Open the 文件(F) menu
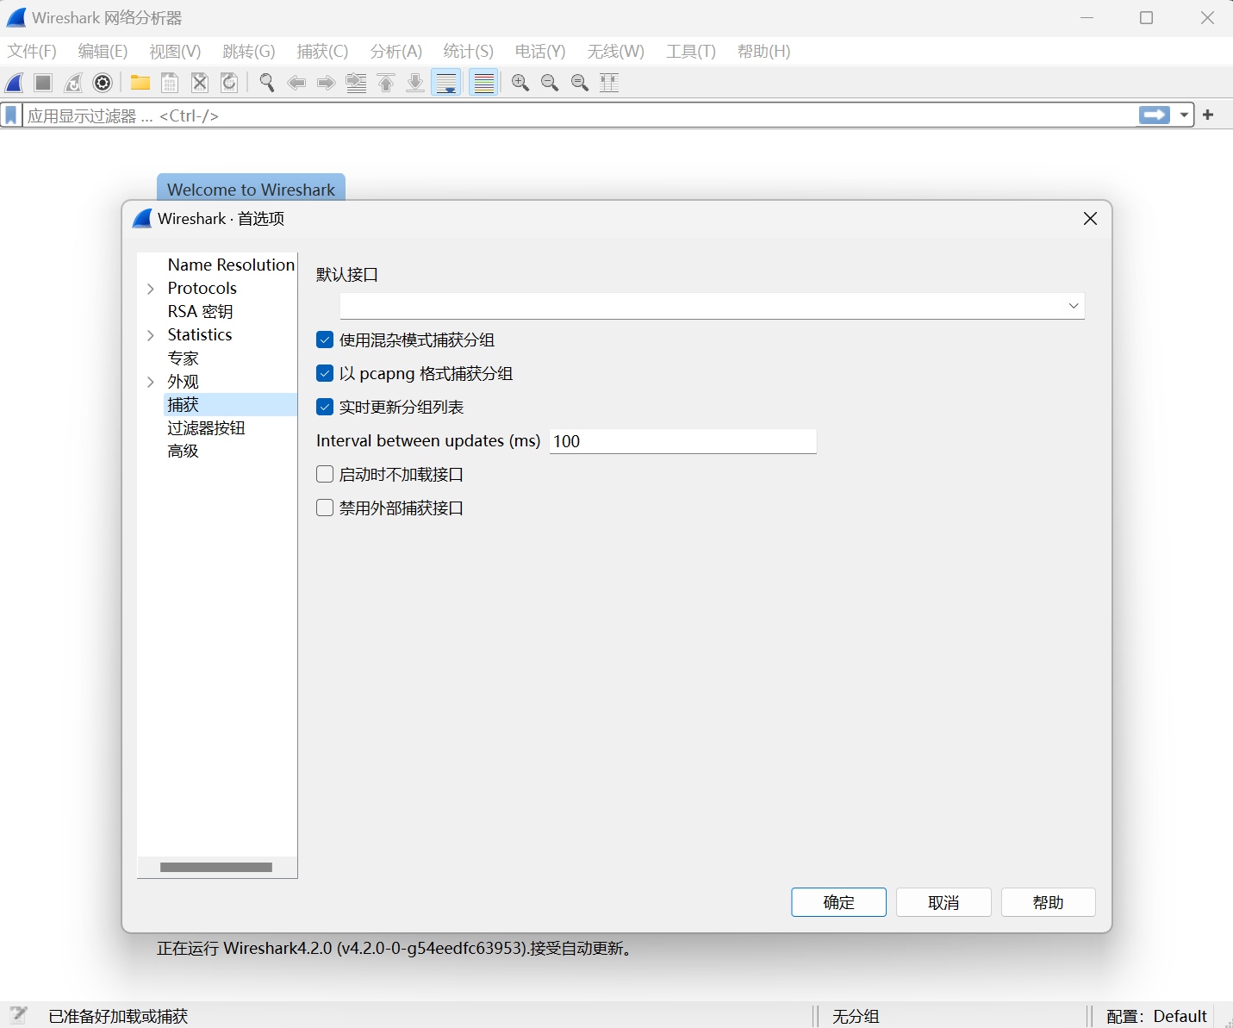The height and width of the screenshot is (1028, 1233). click(x=32, y=52)
